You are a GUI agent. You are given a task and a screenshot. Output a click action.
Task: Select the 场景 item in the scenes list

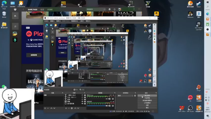pos(54,95)
